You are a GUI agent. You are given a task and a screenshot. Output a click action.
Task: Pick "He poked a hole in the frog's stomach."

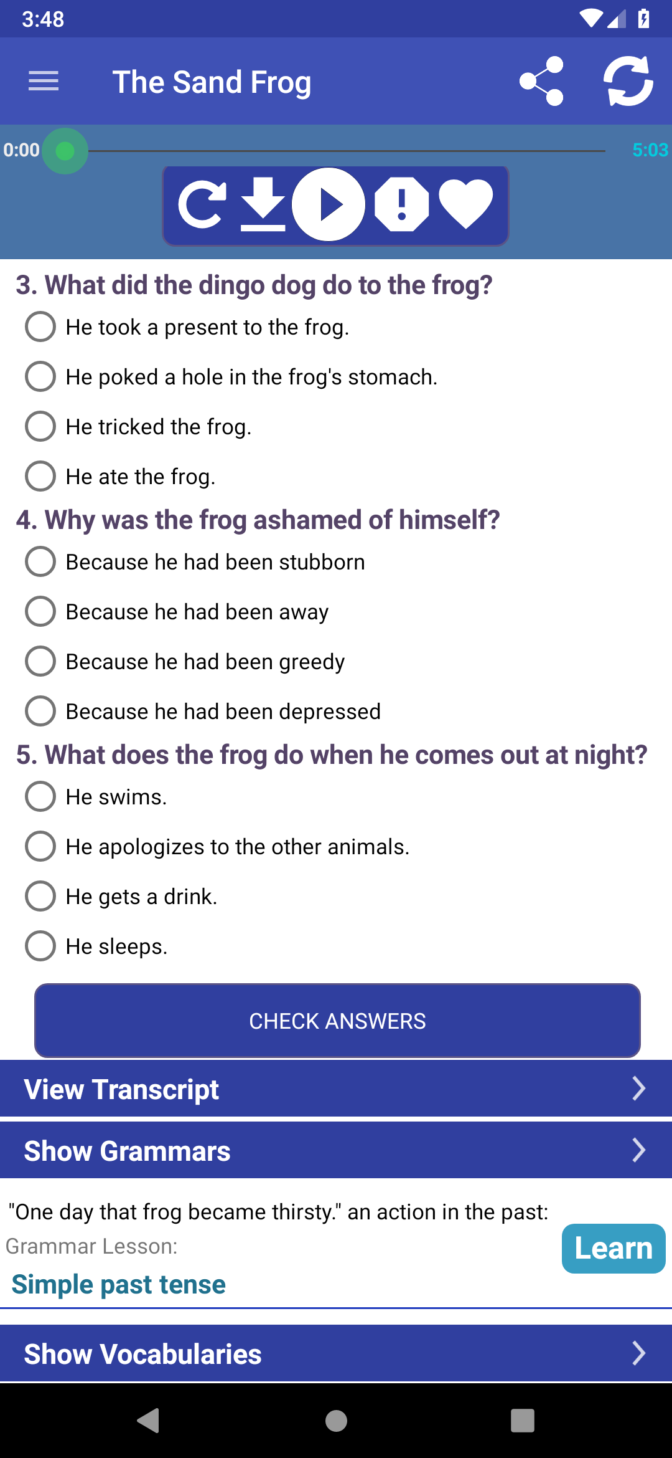coord(231,377)
